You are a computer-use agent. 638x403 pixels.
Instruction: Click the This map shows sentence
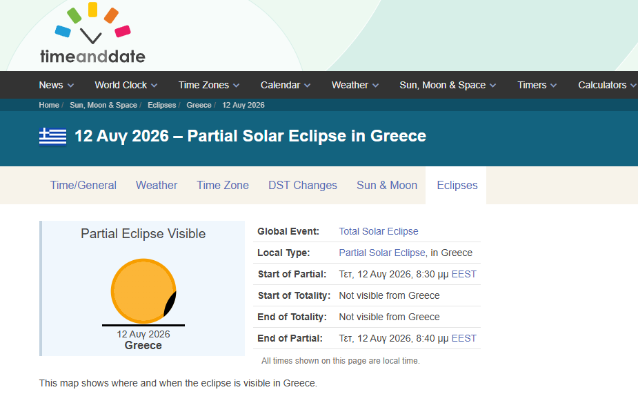coord(178,383)
